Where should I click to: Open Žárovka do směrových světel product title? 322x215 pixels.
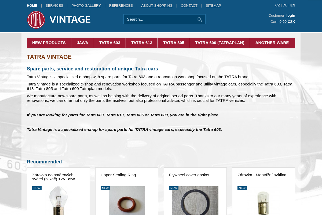54,177
